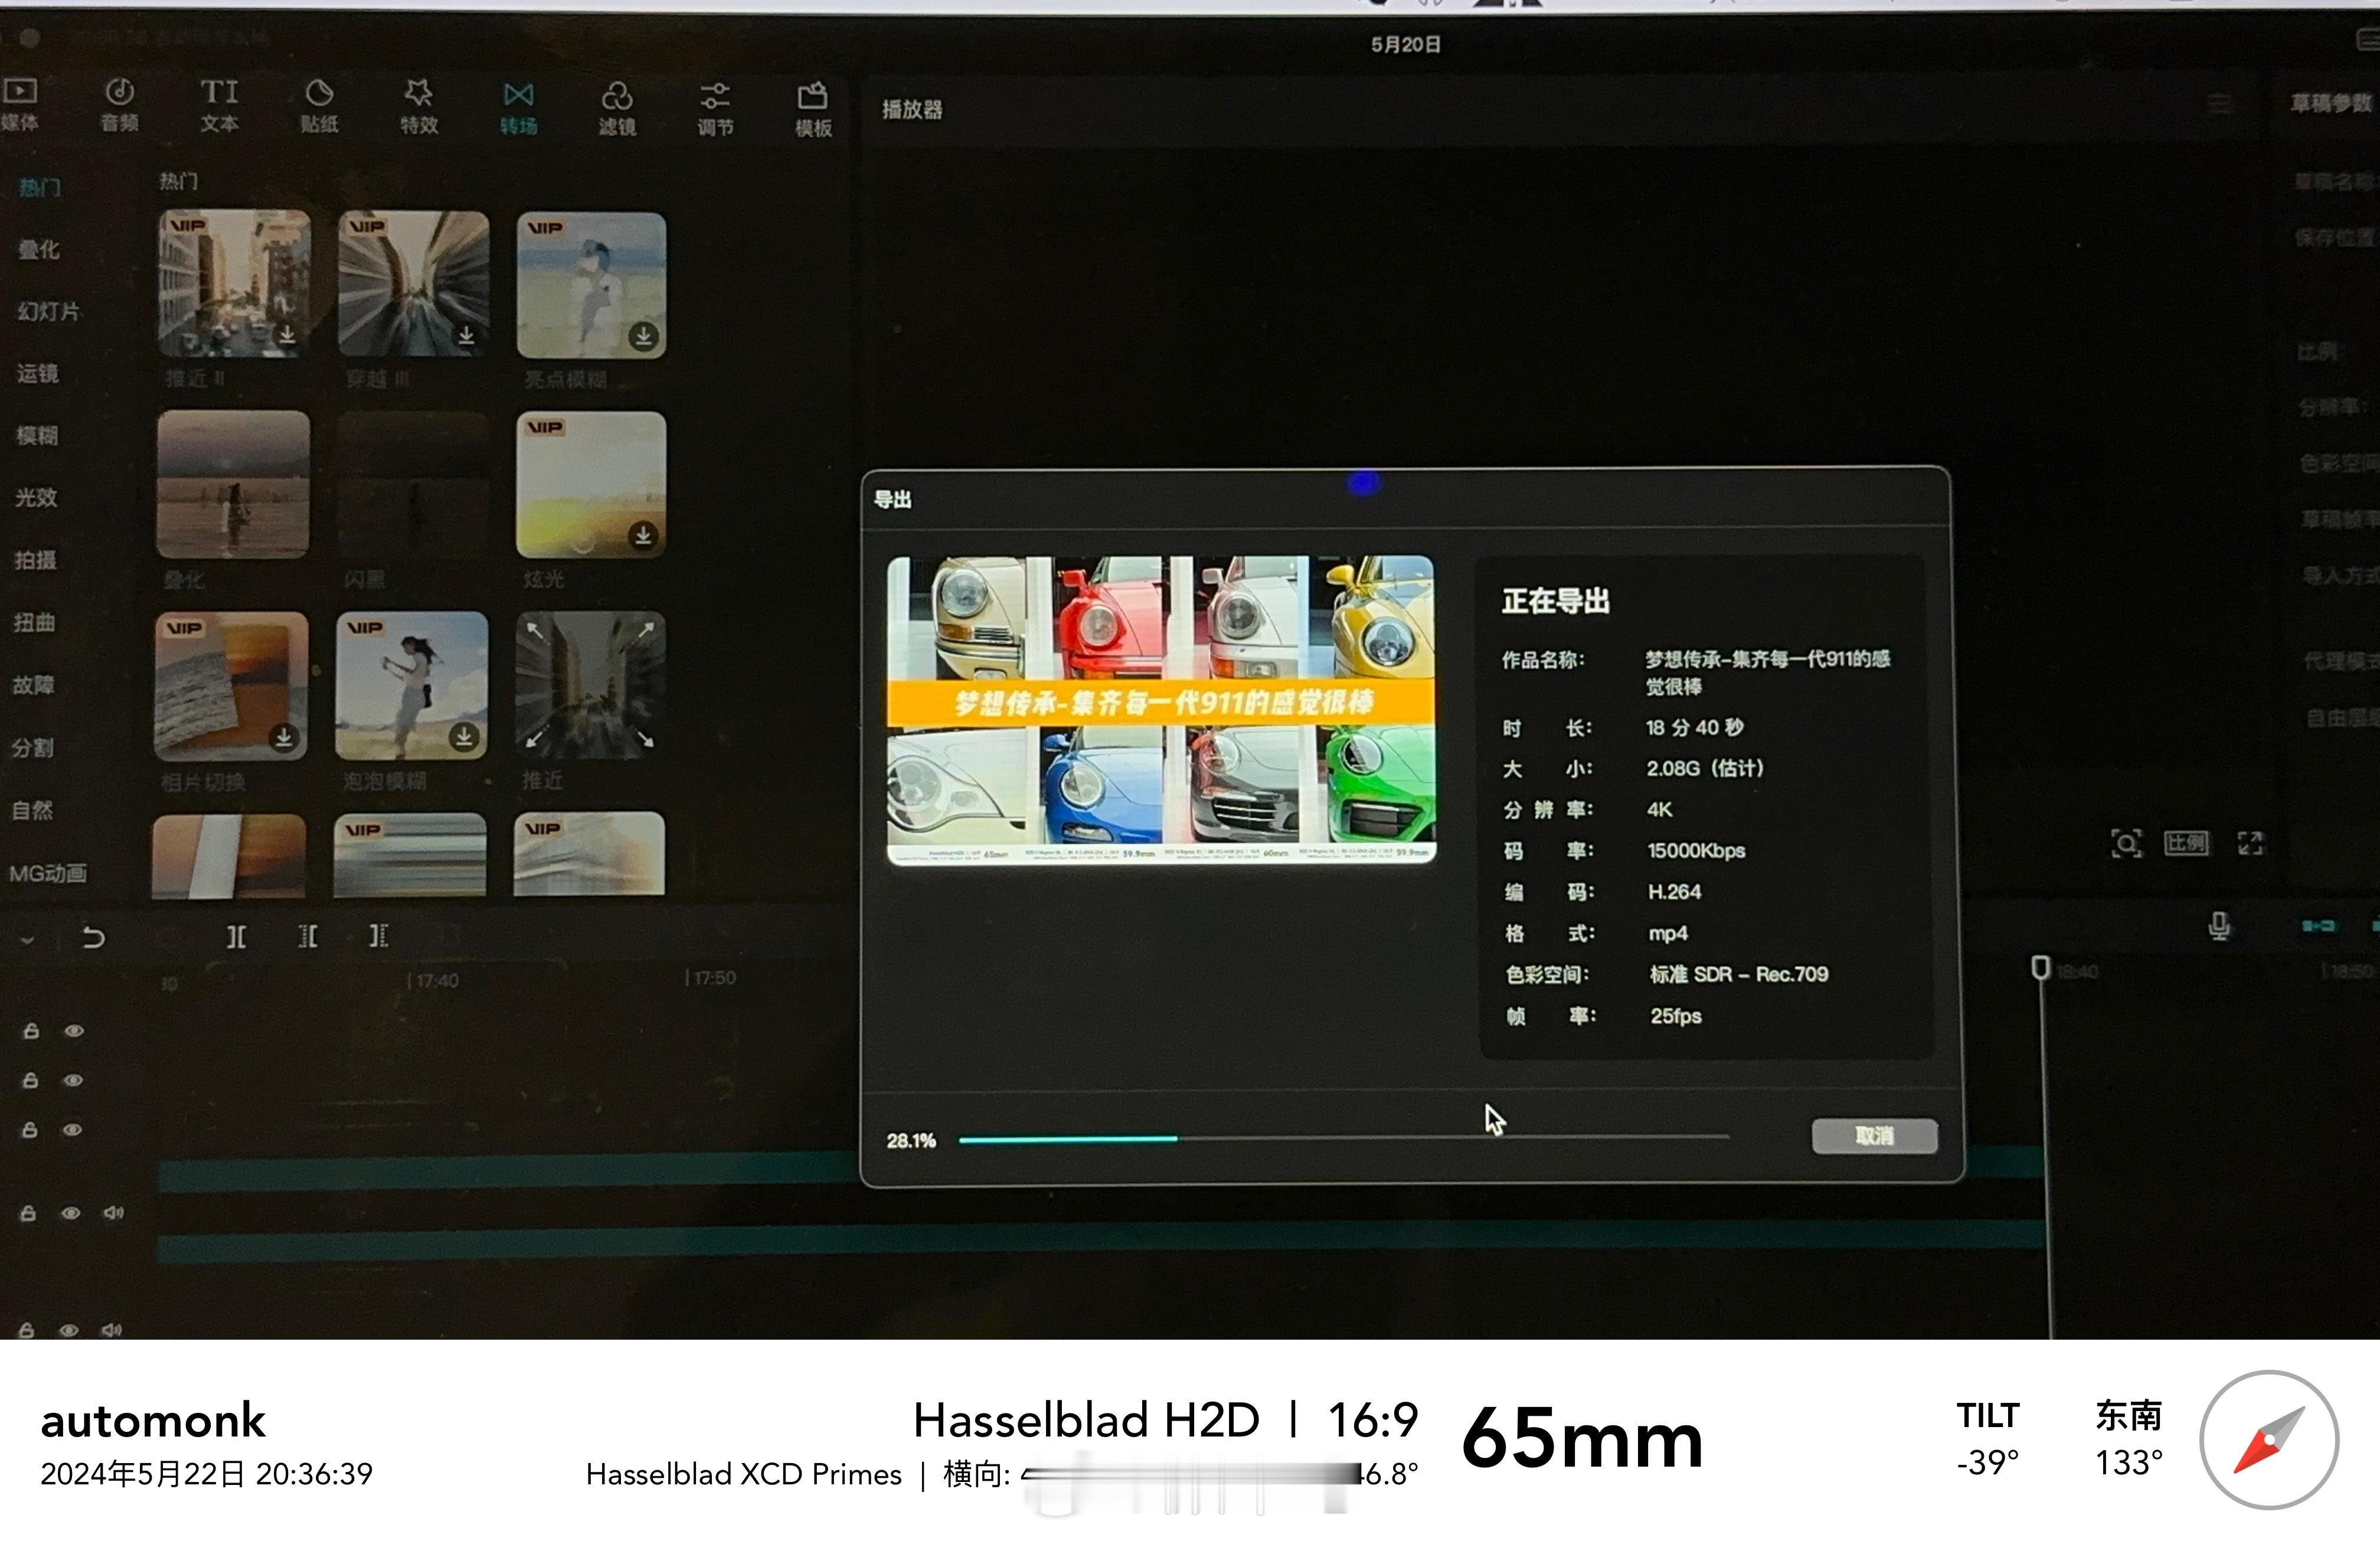Expand the chevron dropdown beside undo
2380x1541 pixels.
pos(27,939)
